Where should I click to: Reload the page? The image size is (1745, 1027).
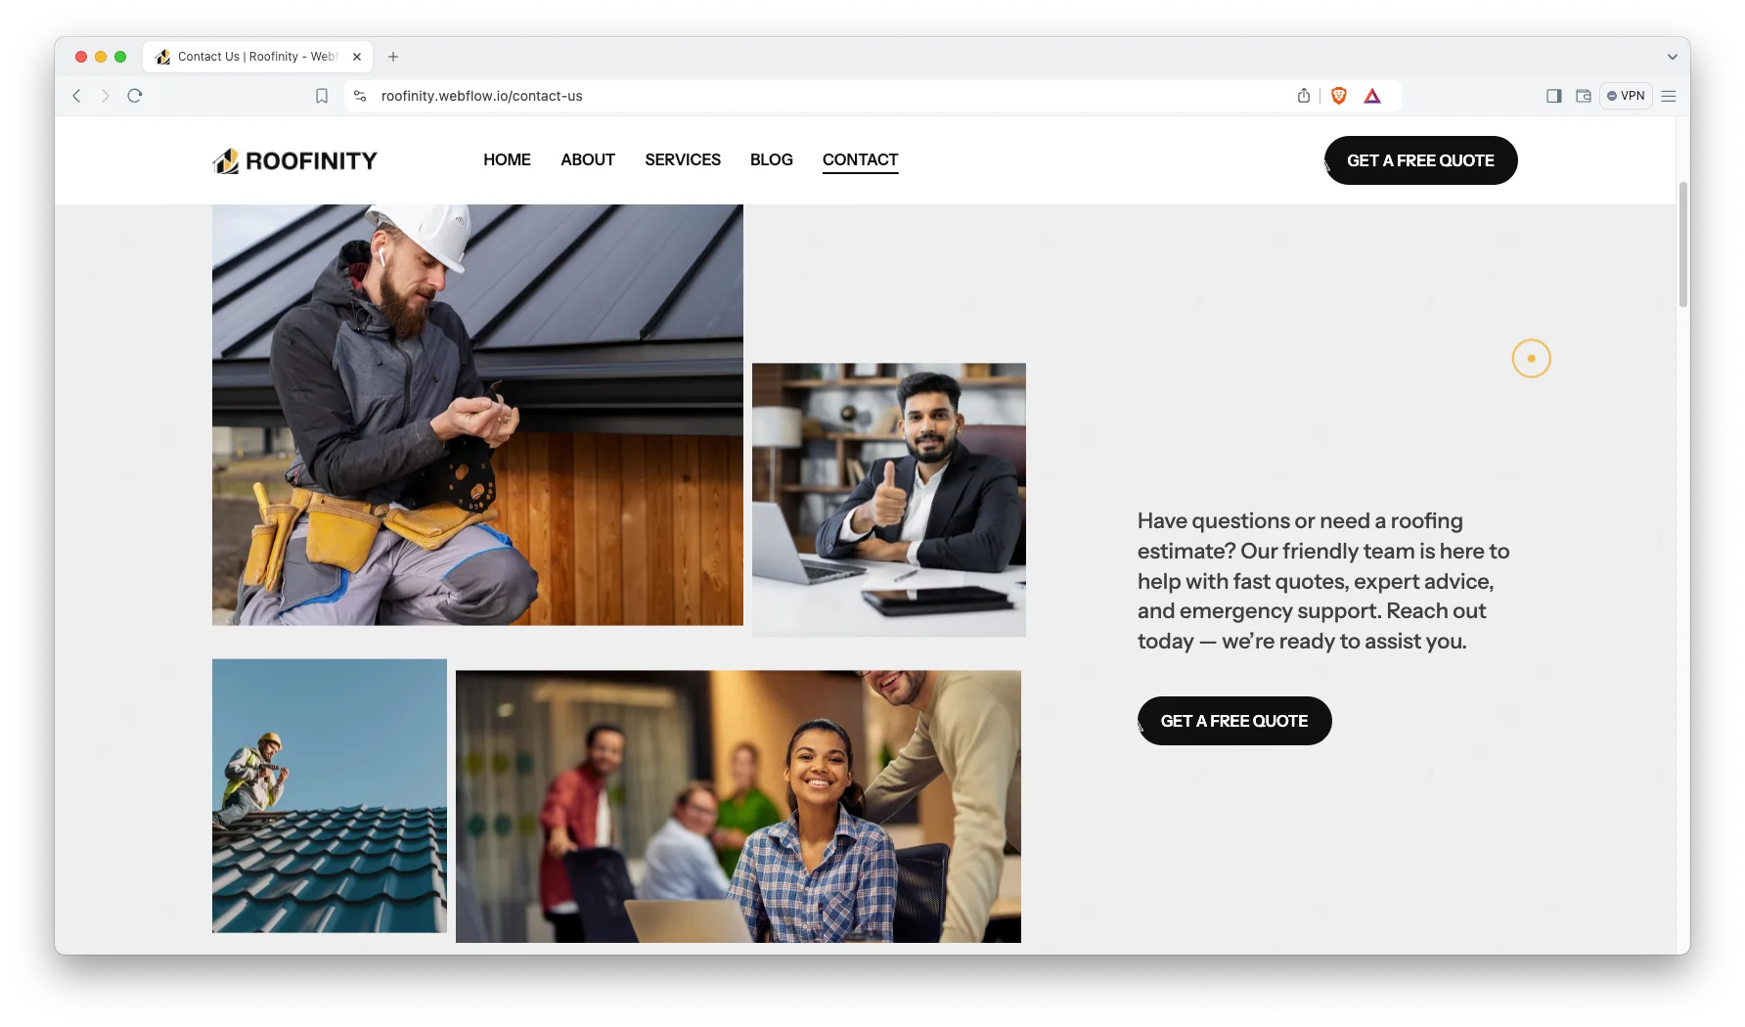135,96
